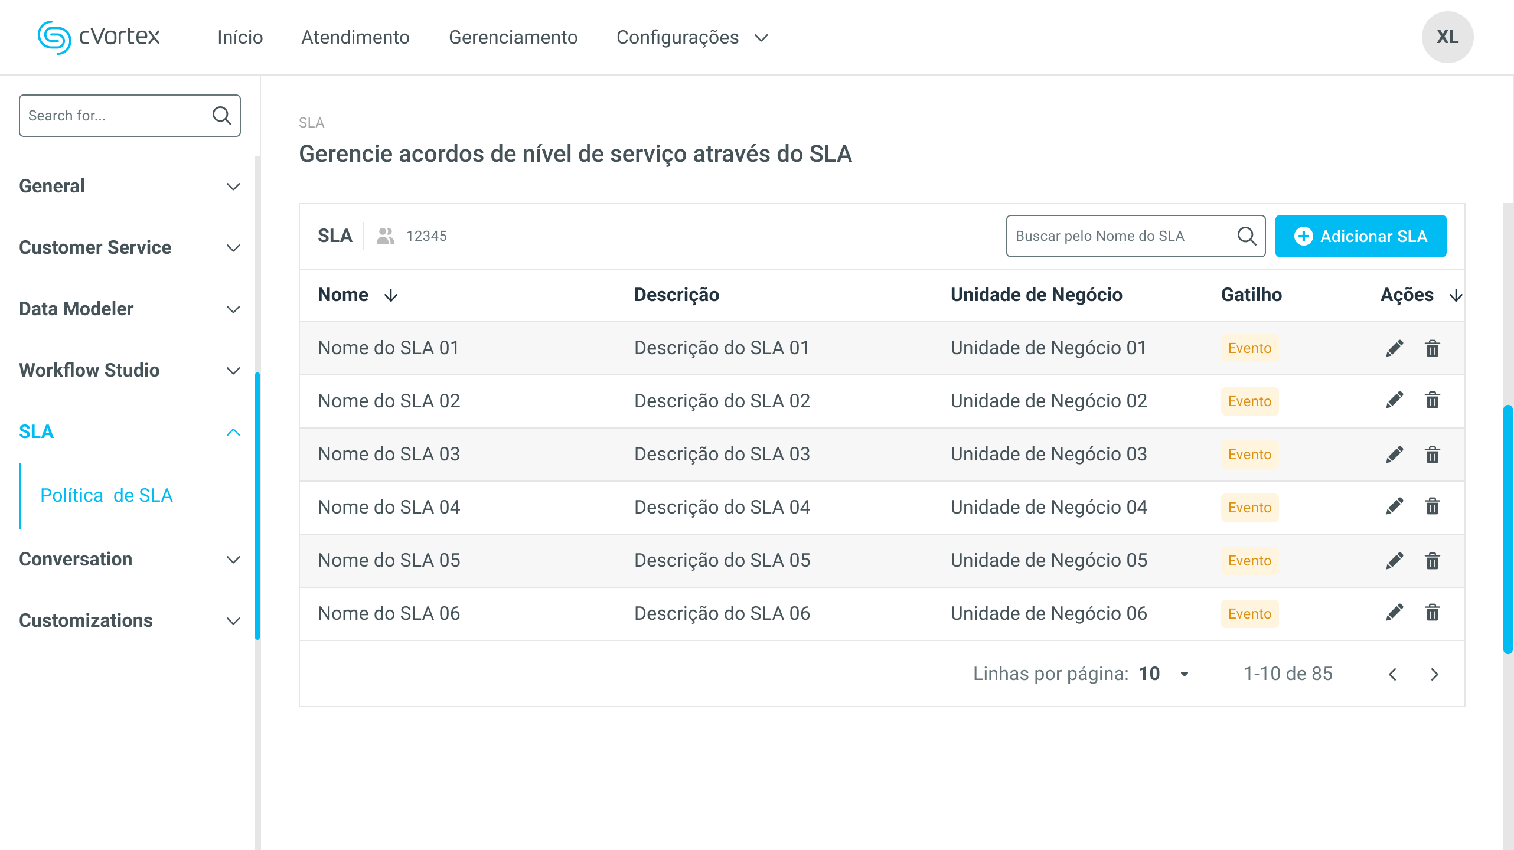1514x850 pixels.
Task: Click the cVortex logo
Action: (x=99, y=37)
